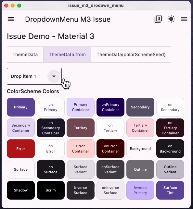Image resolution: width=193 pixels, height=209 pixels.
Task: Click the on Background swatch
Action: coord(170,149)
